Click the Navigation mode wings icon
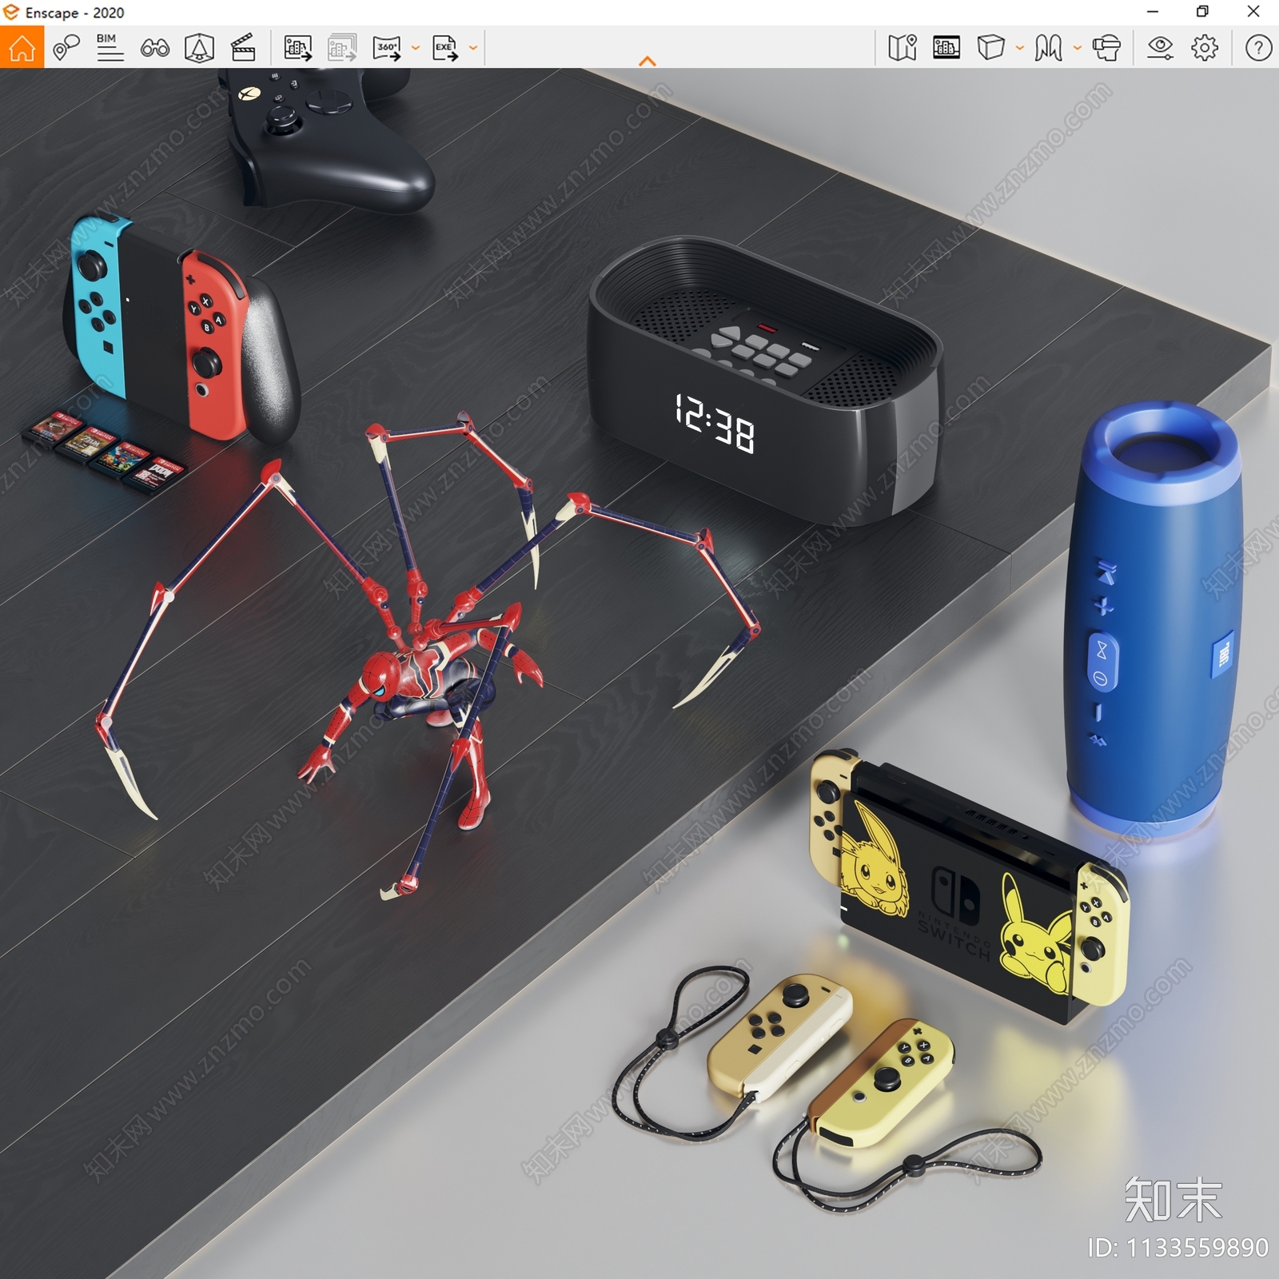 tap(1048, 48)
